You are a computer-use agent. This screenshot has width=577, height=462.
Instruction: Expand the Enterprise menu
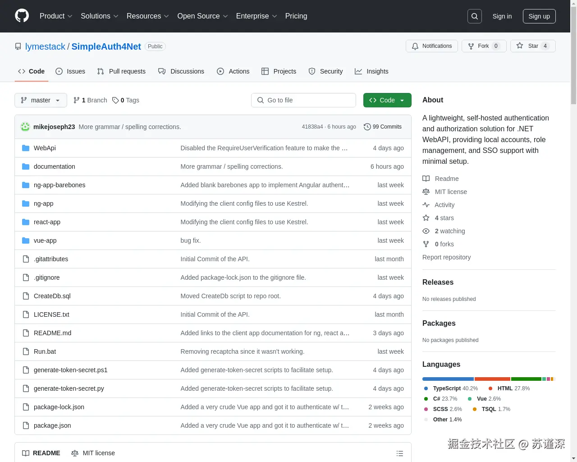256,16
